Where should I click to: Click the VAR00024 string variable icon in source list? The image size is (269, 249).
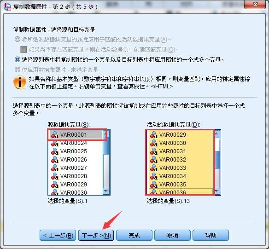pyautogui.click(x=55, y=143)
